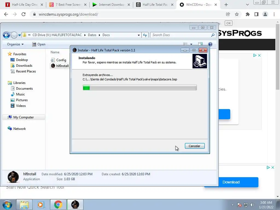This screenshot has height=210, width=280.
Task: Click the volume icon in the system tray
Action: click(x=252, y=205)
